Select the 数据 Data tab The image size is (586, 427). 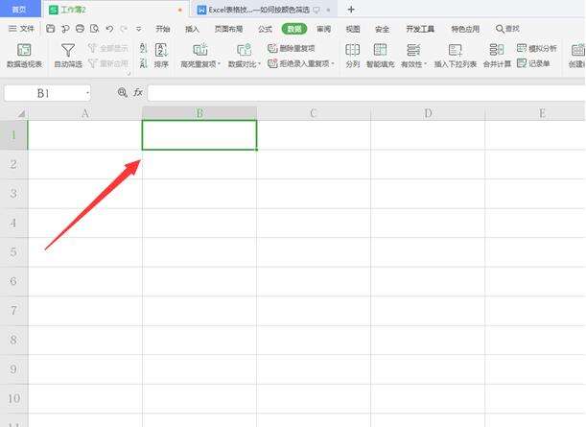(x=294, y=29)
